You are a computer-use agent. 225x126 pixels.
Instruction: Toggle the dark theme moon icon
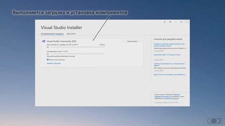165,22
